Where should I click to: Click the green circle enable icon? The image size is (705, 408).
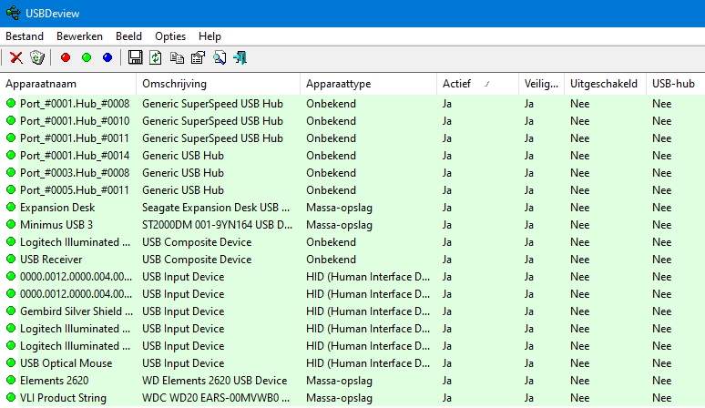pyautogui.click(x=87, y=58)
